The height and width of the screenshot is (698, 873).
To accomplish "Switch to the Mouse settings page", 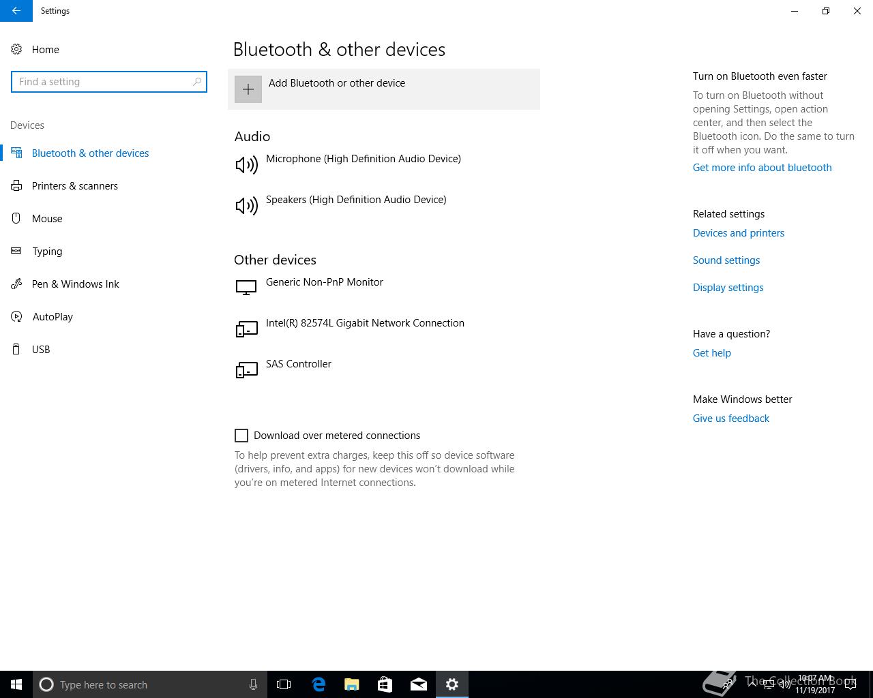I will pos(47,219).
